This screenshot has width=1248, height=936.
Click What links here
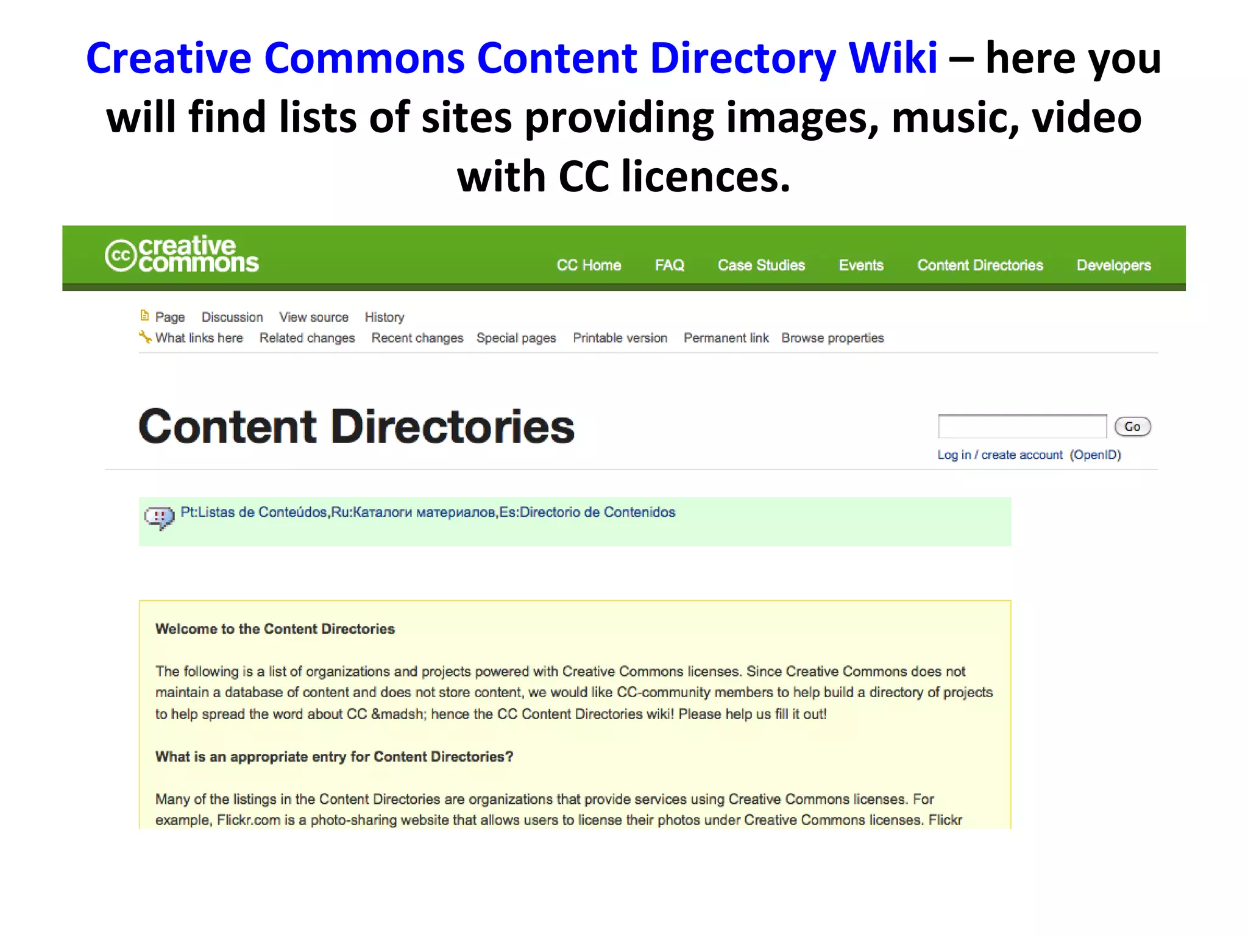[x=199, y=338]
